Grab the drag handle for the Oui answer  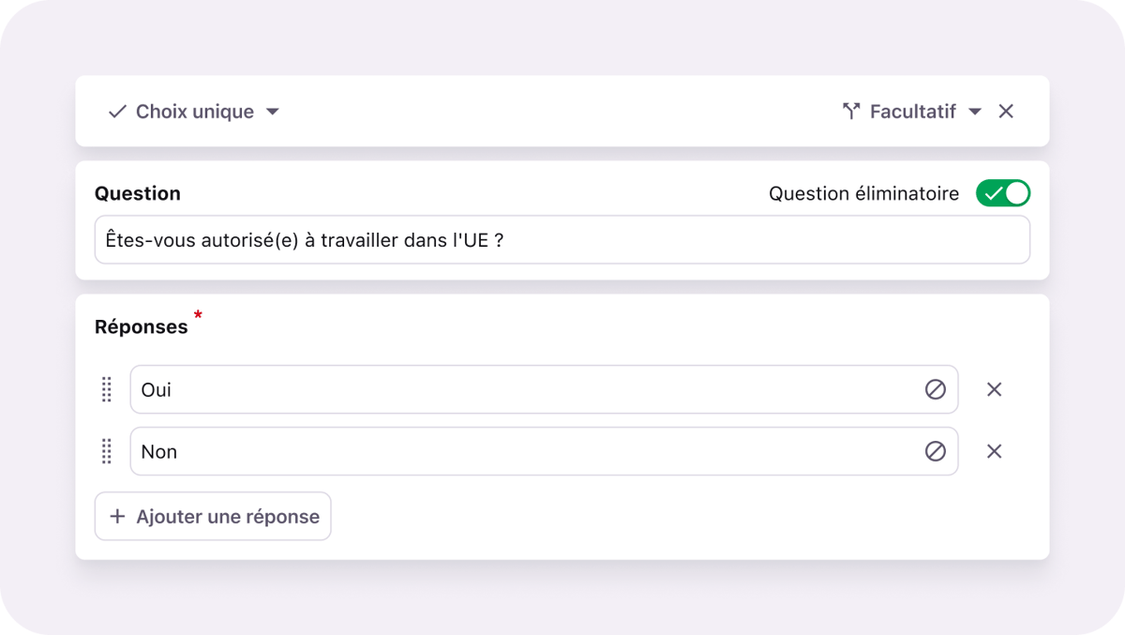click(107, 389)
